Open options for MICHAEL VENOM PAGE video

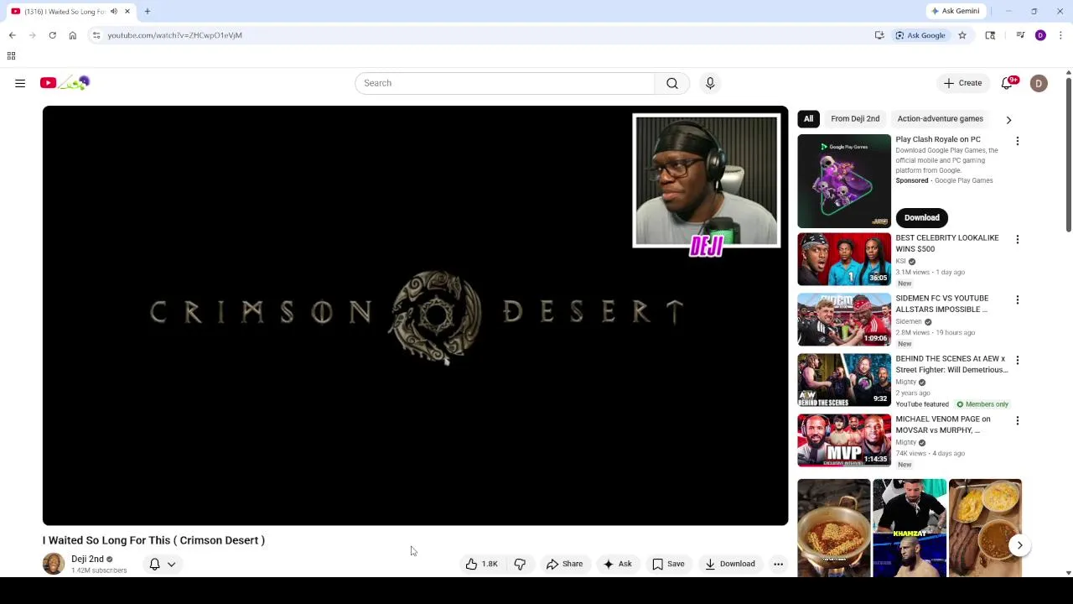pyautogui.click(x=1018, y=420)
